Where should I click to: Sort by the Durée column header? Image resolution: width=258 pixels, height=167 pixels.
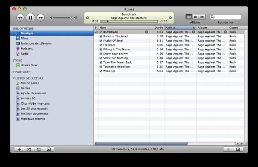click(x=157, y=27)
